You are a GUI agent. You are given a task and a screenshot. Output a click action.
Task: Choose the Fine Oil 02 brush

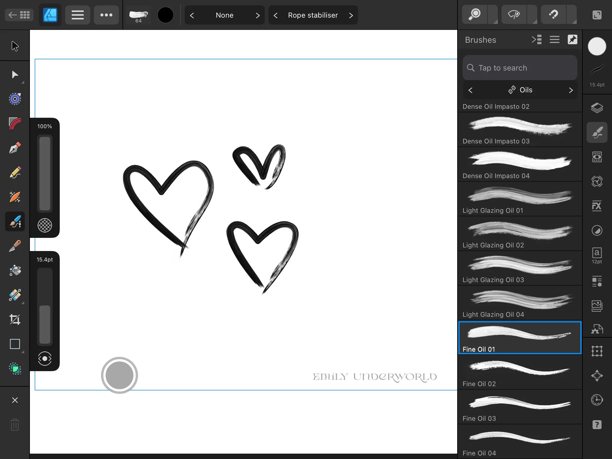(519, 371)
